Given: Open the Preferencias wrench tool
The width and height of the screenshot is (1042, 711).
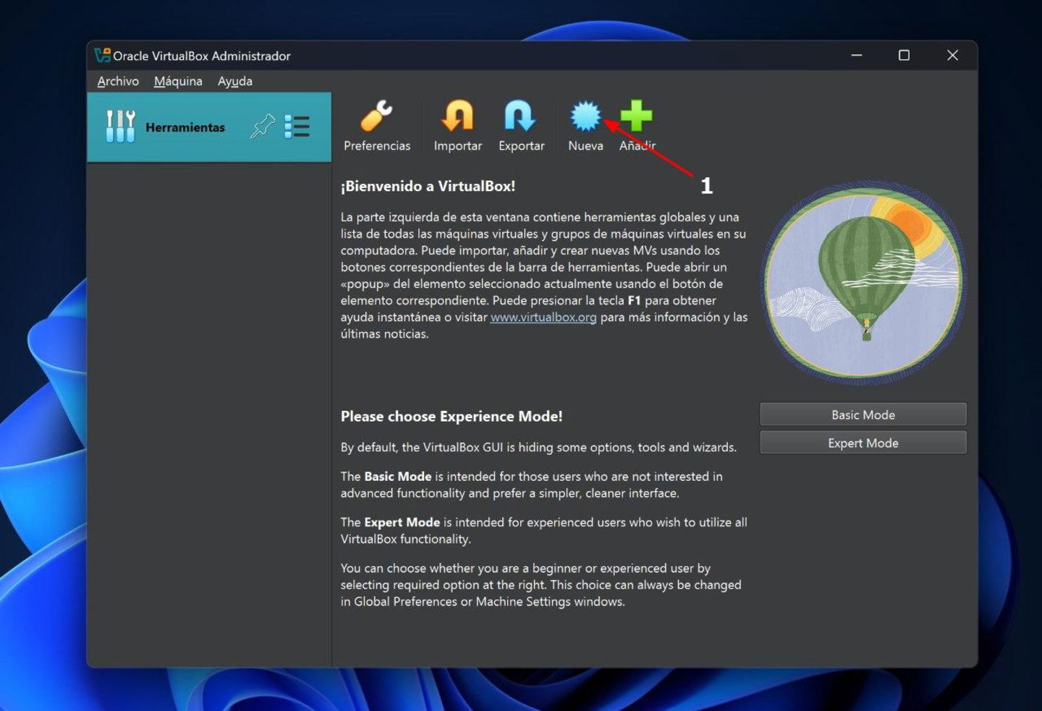Looking at the screenshot, I should (x=376, y=127).
